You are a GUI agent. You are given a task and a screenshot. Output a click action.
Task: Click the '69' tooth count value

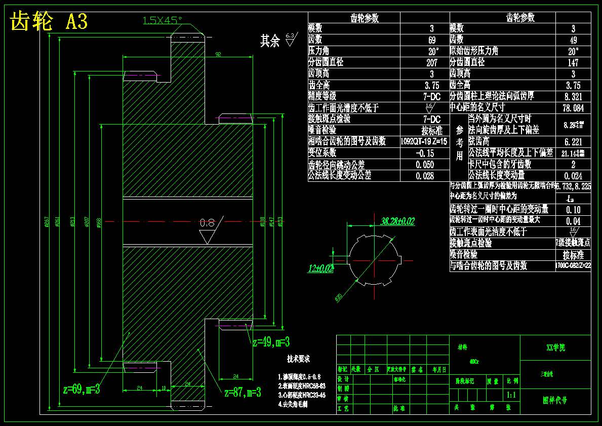432,40
